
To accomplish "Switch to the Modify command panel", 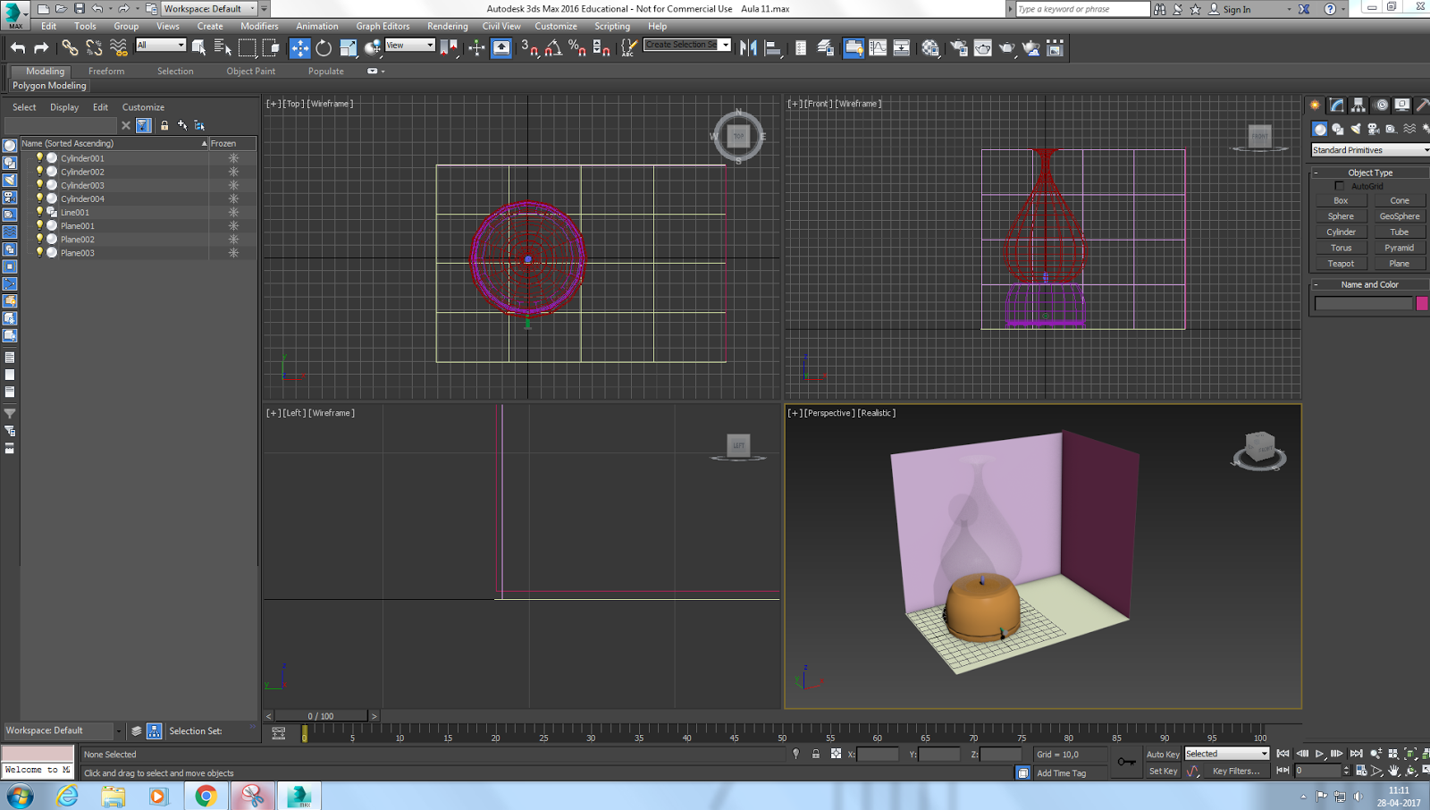I will coord(1336,105).
